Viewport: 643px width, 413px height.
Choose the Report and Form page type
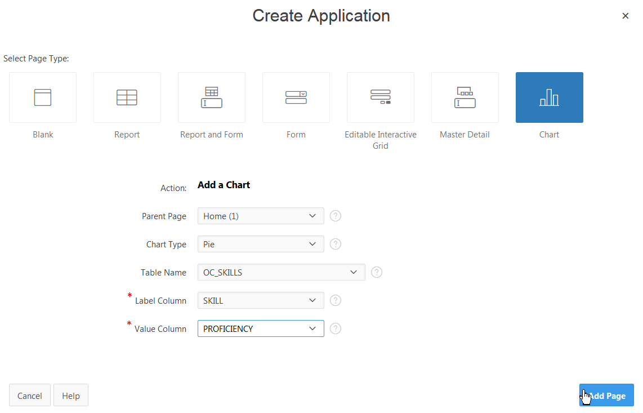211,97
